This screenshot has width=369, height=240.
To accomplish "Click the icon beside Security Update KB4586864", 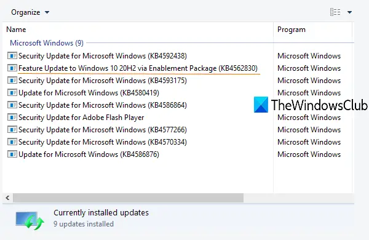I will coord(12,105).
